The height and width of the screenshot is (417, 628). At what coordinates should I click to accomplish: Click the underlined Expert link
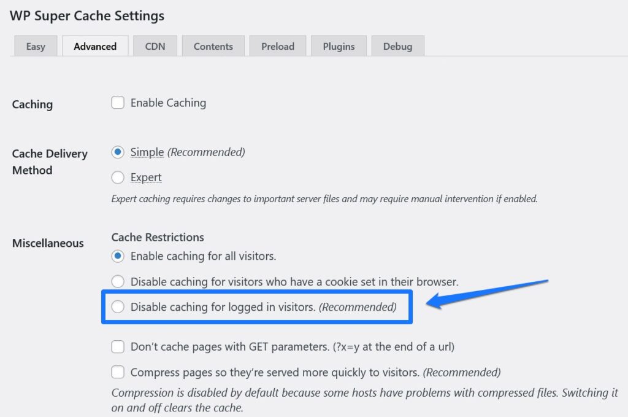(145, 177)
